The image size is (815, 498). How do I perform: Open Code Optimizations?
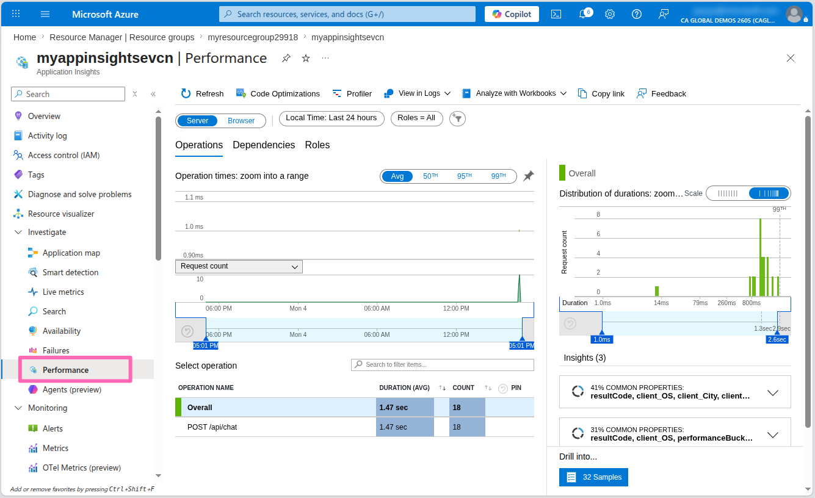[x=278, y=93]
